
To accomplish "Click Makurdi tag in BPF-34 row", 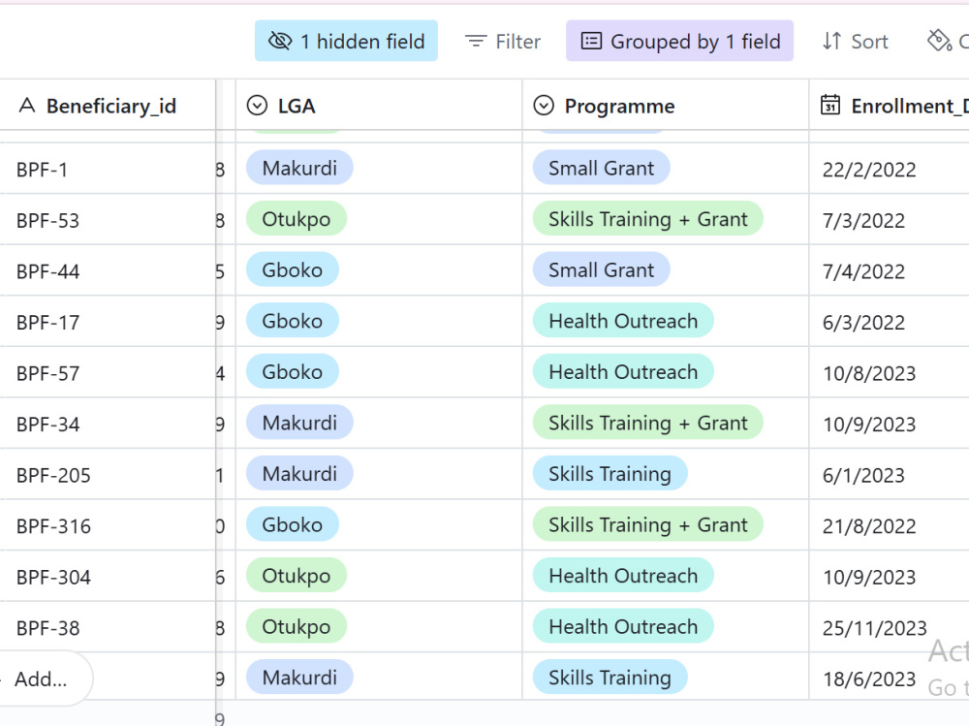I will [299, 423].
